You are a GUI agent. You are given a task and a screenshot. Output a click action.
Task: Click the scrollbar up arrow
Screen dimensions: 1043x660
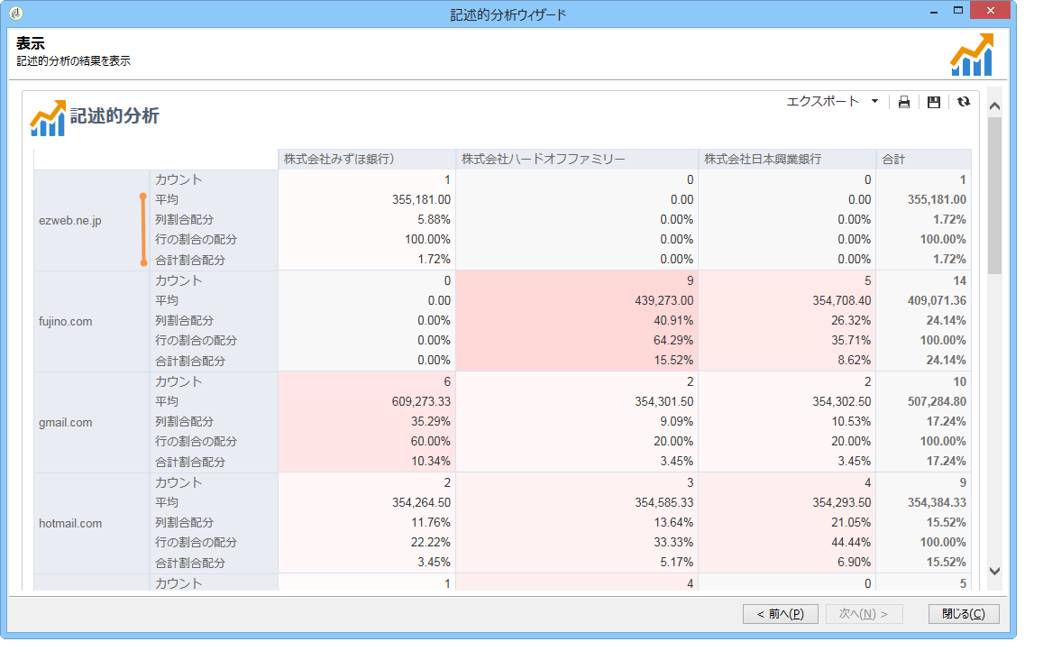(994, 105)
